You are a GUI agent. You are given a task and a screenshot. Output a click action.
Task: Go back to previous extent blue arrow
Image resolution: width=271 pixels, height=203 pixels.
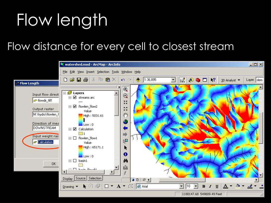click(x=125, y=128)
